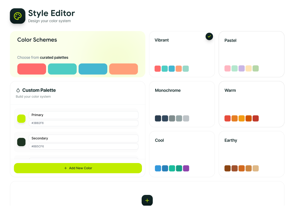
Task: Click the droplet icon beside Custom Palette
Action: [18, 90]
